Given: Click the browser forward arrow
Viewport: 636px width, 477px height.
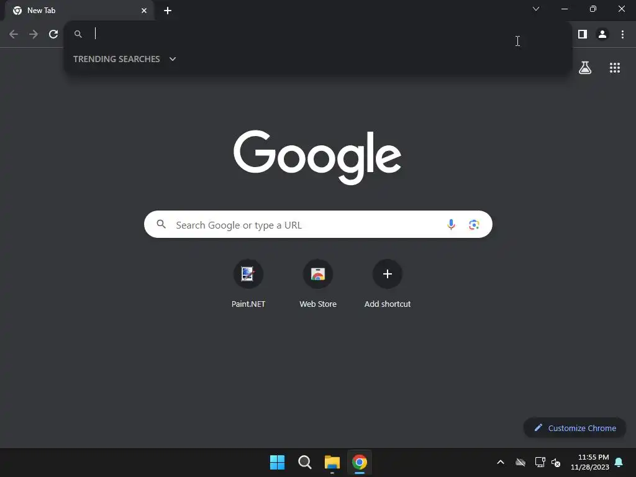Looking at the screenshot, I should click(x=34, y=34).
